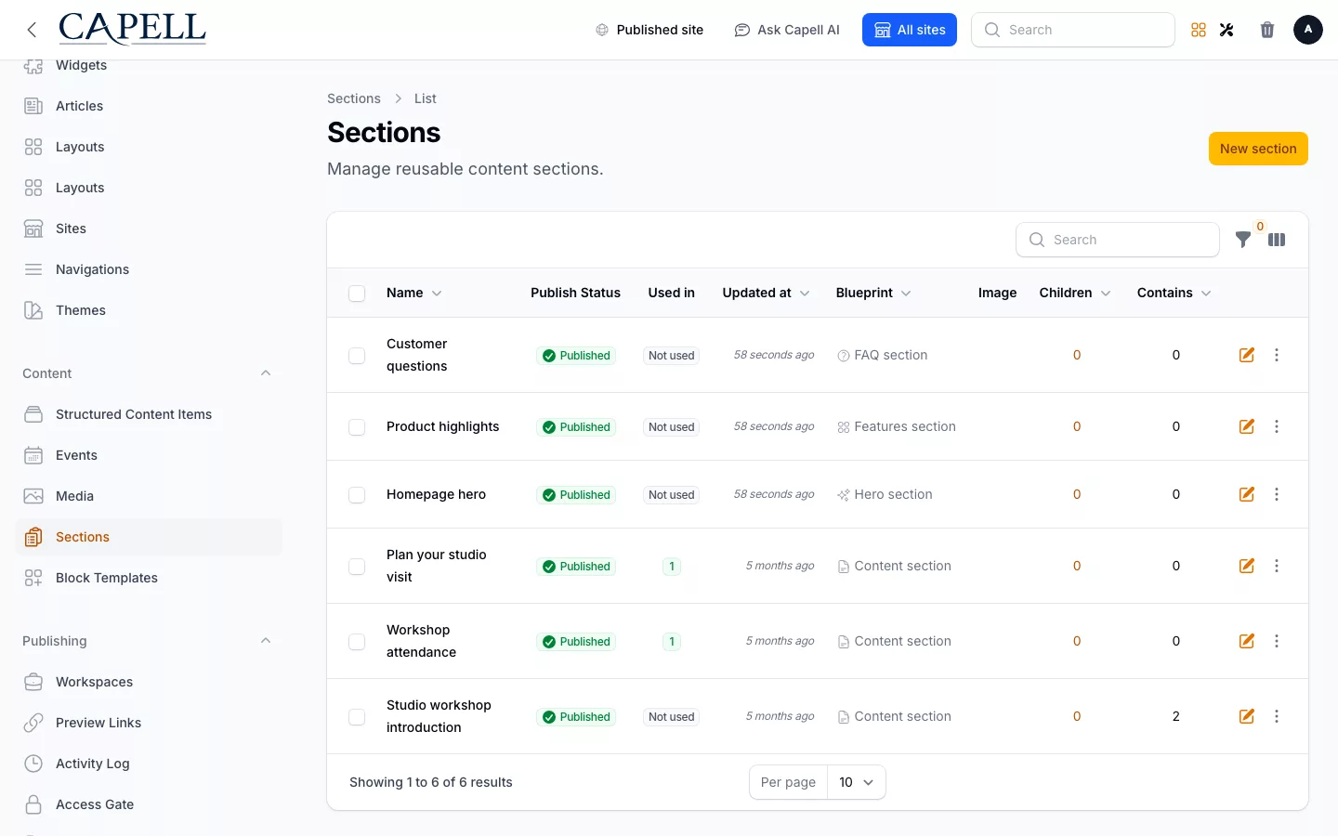Select the Plan your studio visit checkbox
1338x836 pixels.
pyautogui.click(x=357, y=567)
